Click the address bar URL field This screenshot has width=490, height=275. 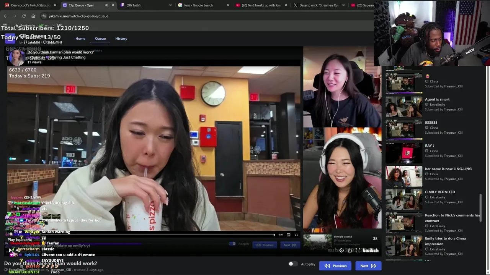tap(207, 16)
